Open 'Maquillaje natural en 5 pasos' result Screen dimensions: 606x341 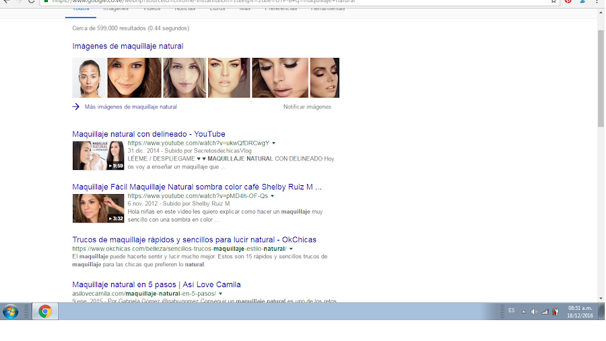(x=156, y=284)
